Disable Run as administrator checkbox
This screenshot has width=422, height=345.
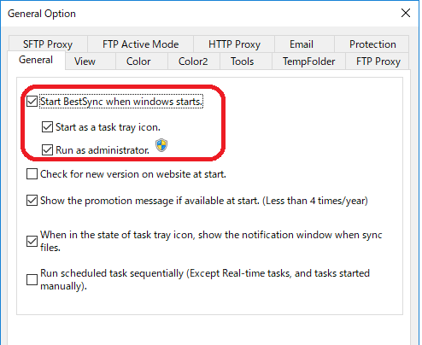point(47,149)
